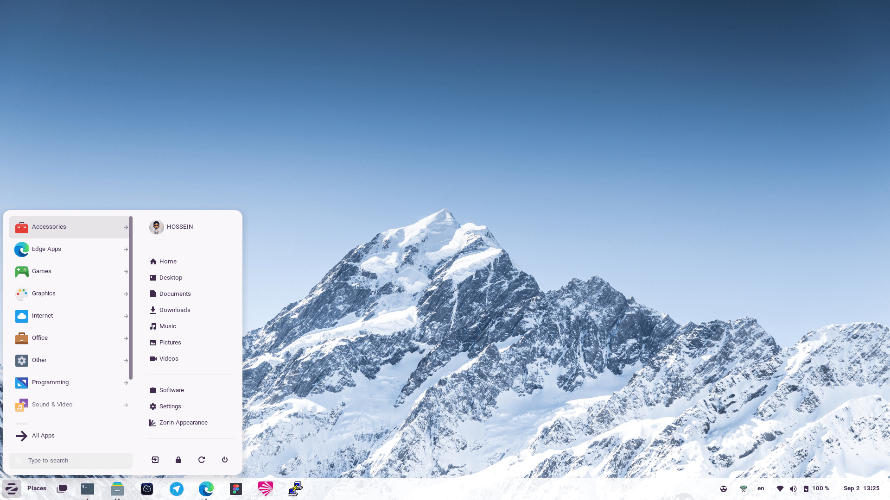Open Settings from the menu
890x500 pixels.
point(170,406)
